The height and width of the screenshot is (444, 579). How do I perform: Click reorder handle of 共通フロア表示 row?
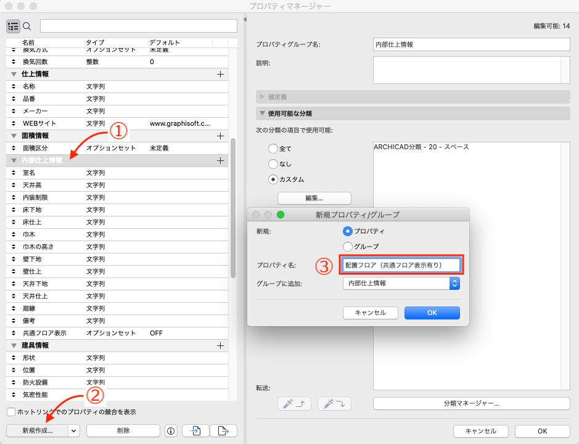coord(14,333)
